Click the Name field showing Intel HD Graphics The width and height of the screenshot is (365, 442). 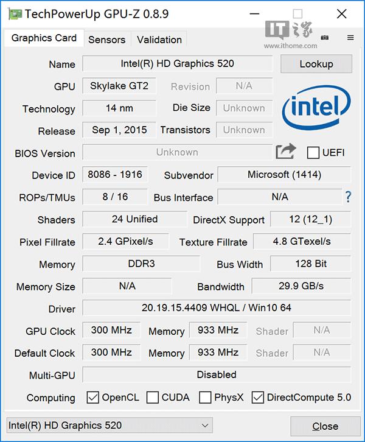[x=177, y=63]
